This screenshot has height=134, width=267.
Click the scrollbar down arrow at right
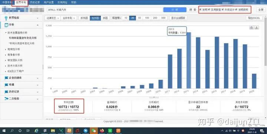266,117
